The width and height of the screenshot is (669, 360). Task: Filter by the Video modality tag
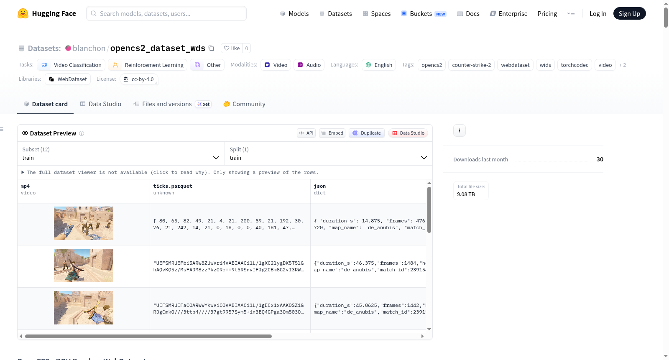[x=276, y=65]
